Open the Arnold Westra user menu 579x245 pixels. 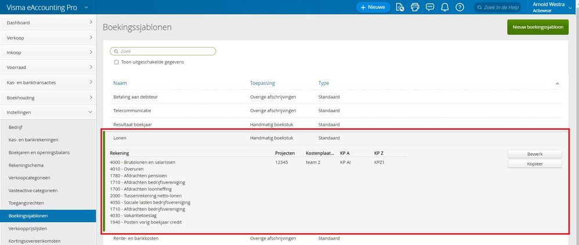point(570,8)
